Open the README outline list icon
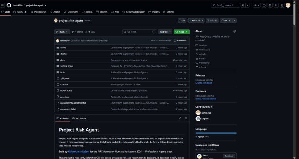The image size is (299, 159). point(186,118)
